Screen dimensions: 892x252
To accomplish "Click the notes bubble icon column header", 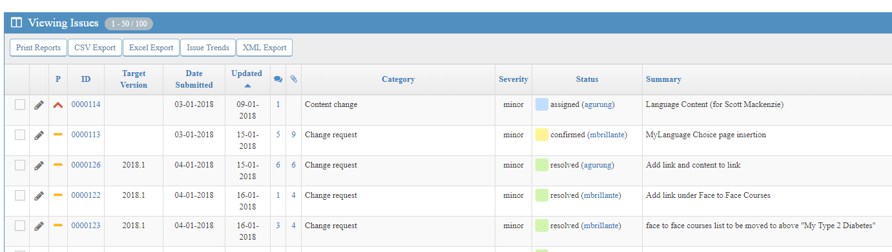I will tap(278, 79).
